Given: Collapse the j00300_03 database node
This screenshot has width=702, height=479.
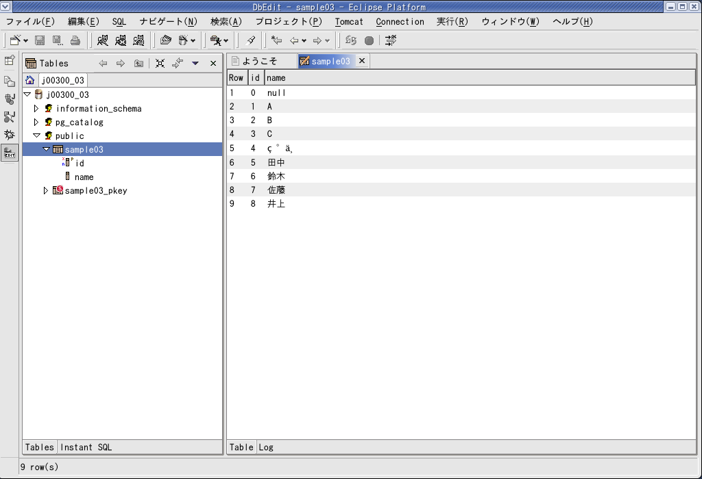Looking at the screenshot, I should pyautogui.click(x=27, y=94).
